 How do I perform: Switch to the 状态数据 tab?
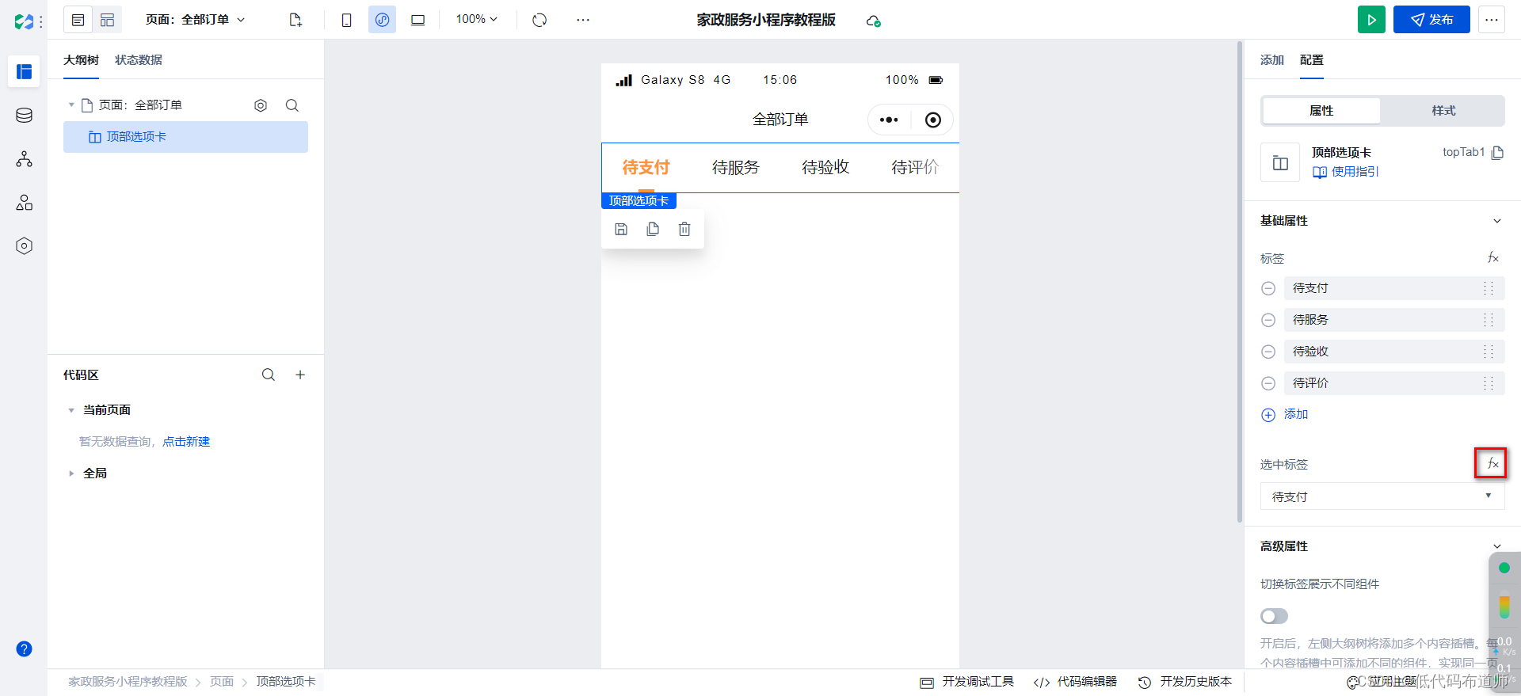139,60
